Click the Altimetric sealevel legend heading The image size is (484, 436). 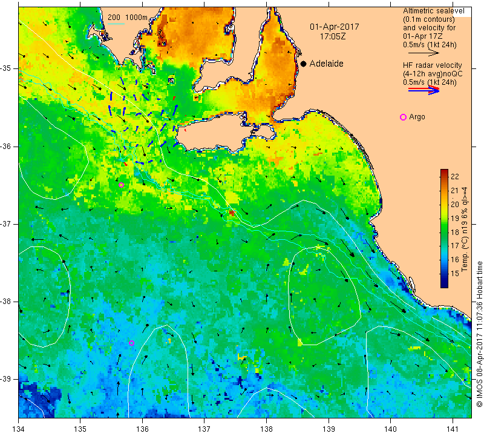433,11
